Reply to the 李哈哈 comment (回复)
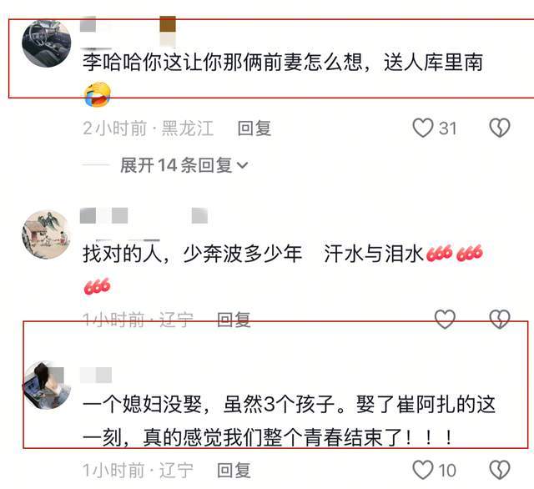The image size is (534, 489). (x=254, y=129)
